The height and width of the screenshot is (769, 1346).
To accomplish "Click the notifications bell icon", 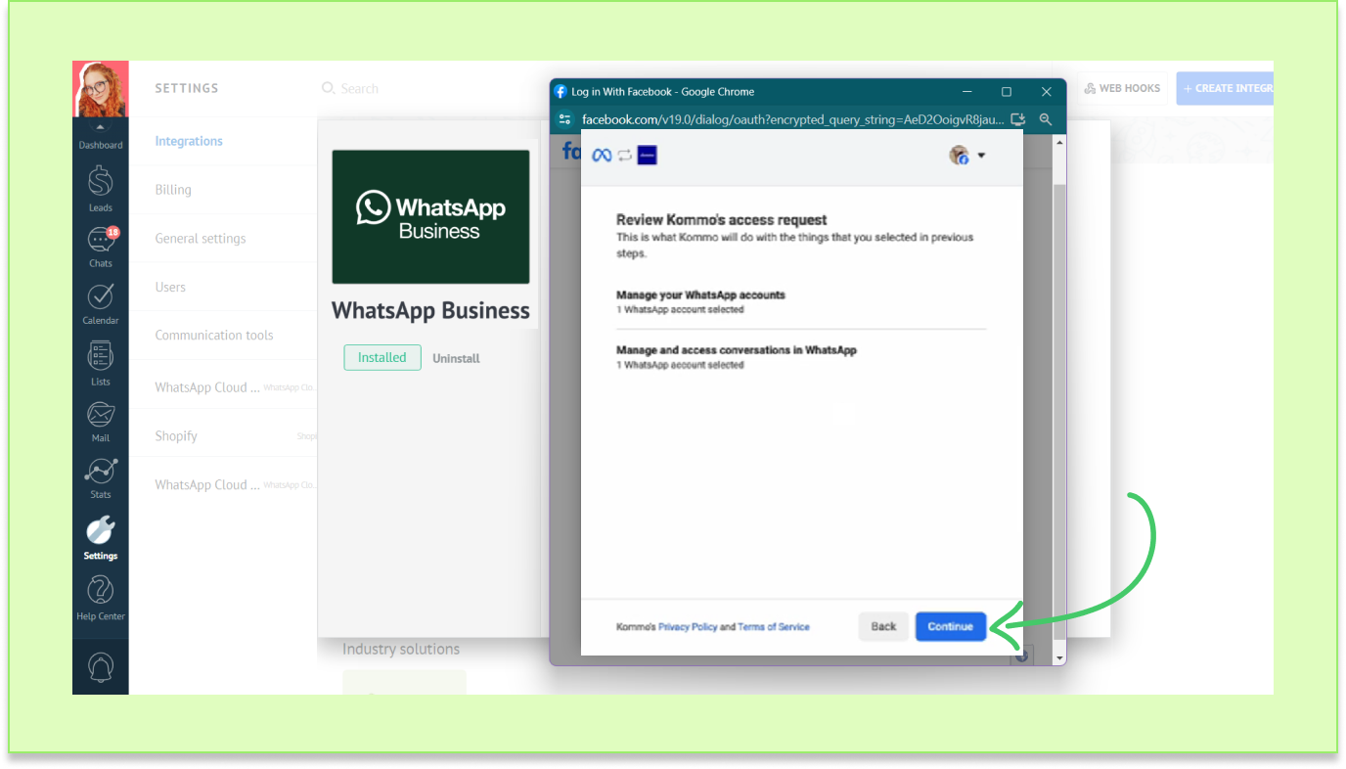I will 101,666.
